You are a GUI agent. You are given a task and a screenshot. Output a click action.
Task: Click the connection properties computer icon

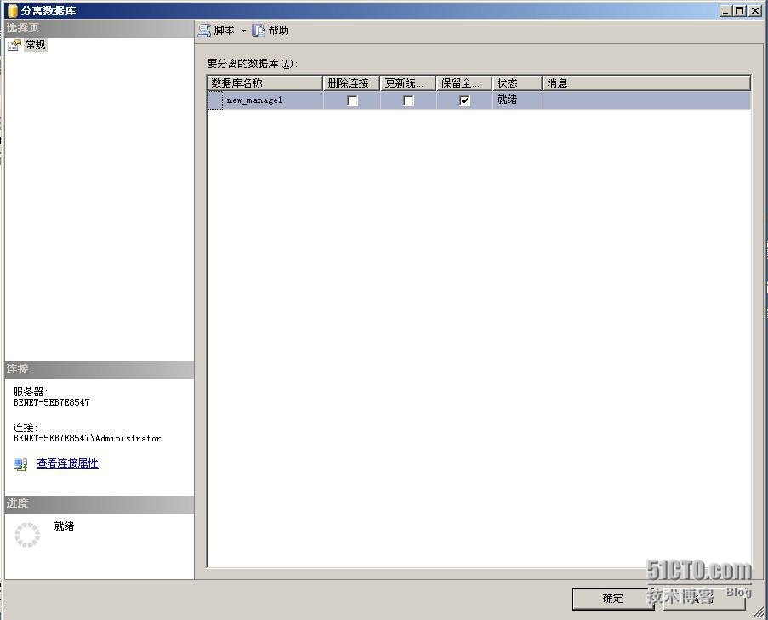click(x=20, y=464)
